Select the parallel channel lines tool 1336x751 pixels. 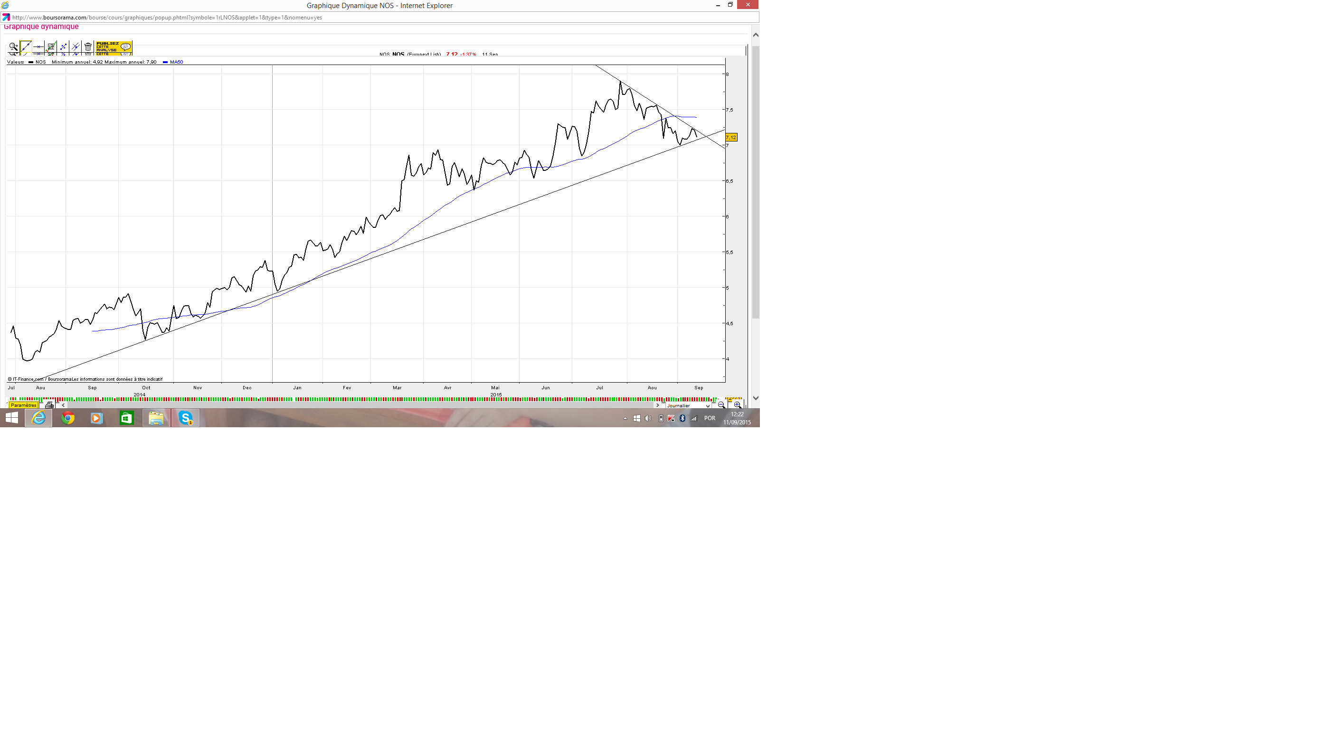(76, 47)
